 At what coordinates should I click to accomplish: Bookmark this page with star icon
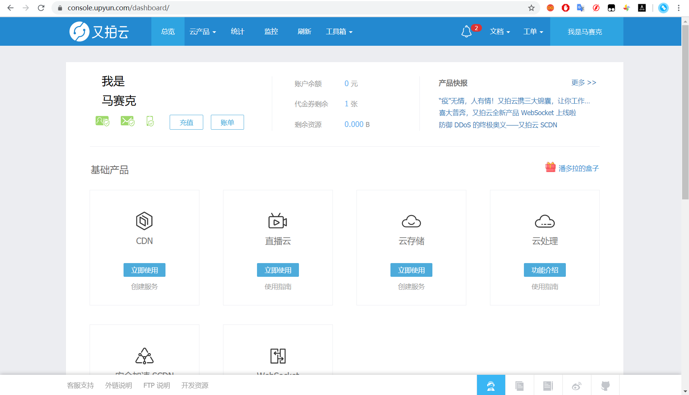tap(531, 8)
